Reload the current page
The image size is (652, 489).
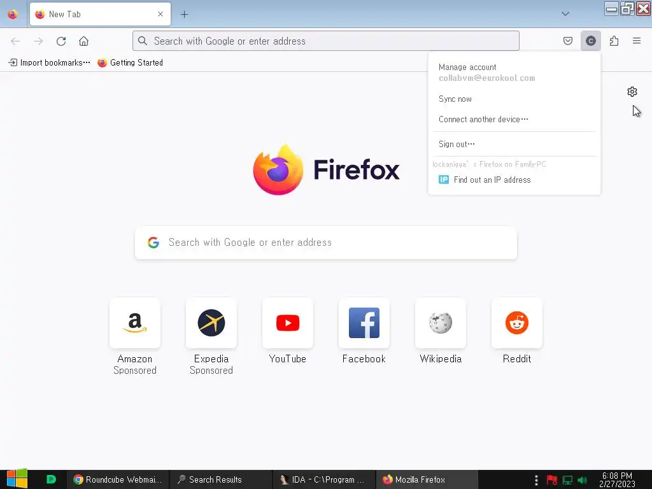tap(61, 41)
